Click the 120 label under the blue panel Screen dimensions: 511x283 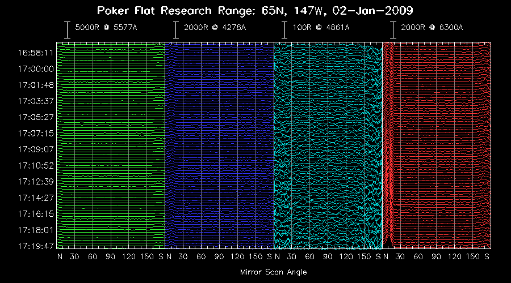click(x=237, y=257)
